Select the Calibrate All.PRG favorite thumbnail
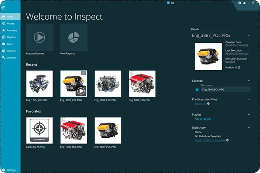This screenshot has height=173, width=260. (x=39, y=130)
